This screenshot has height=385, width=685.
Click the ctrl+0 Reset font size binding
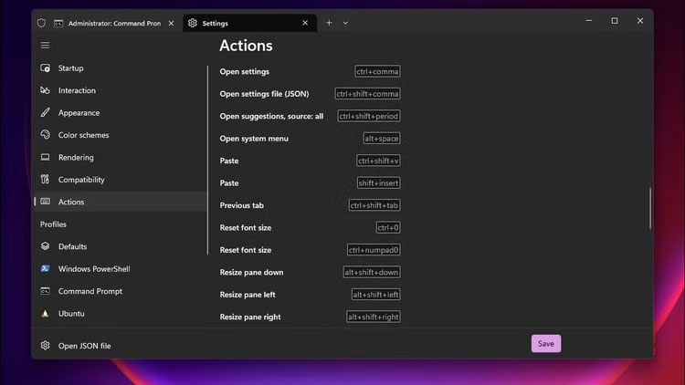coord(388,227)
